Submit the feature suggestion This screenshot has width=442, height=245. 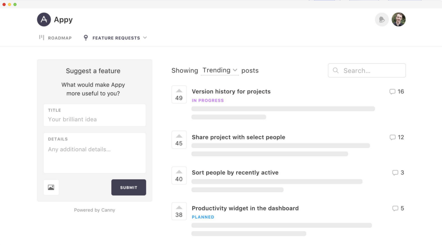pyautogui.click(x=128, y=187)
